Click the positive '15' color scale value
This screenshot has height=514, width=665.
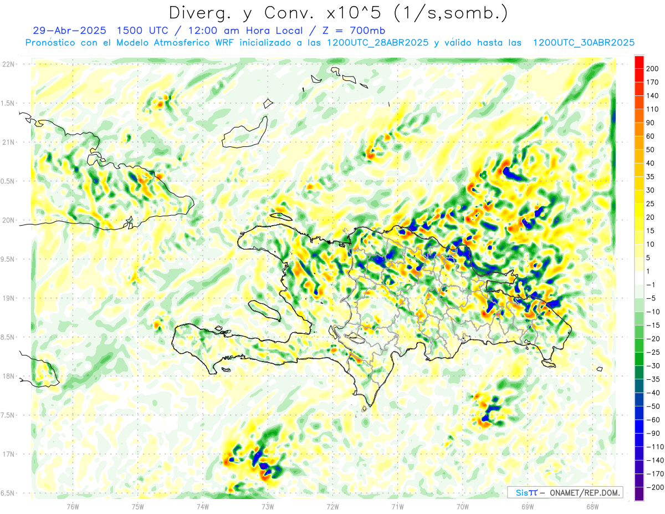(652, 231)
